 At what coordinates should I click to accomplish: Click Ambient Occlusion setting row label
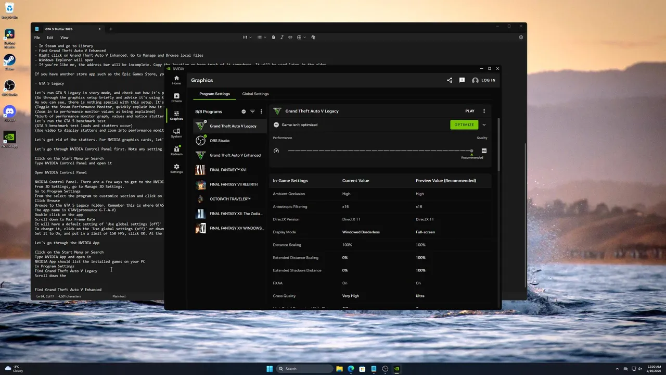click(x=288, y=194)
